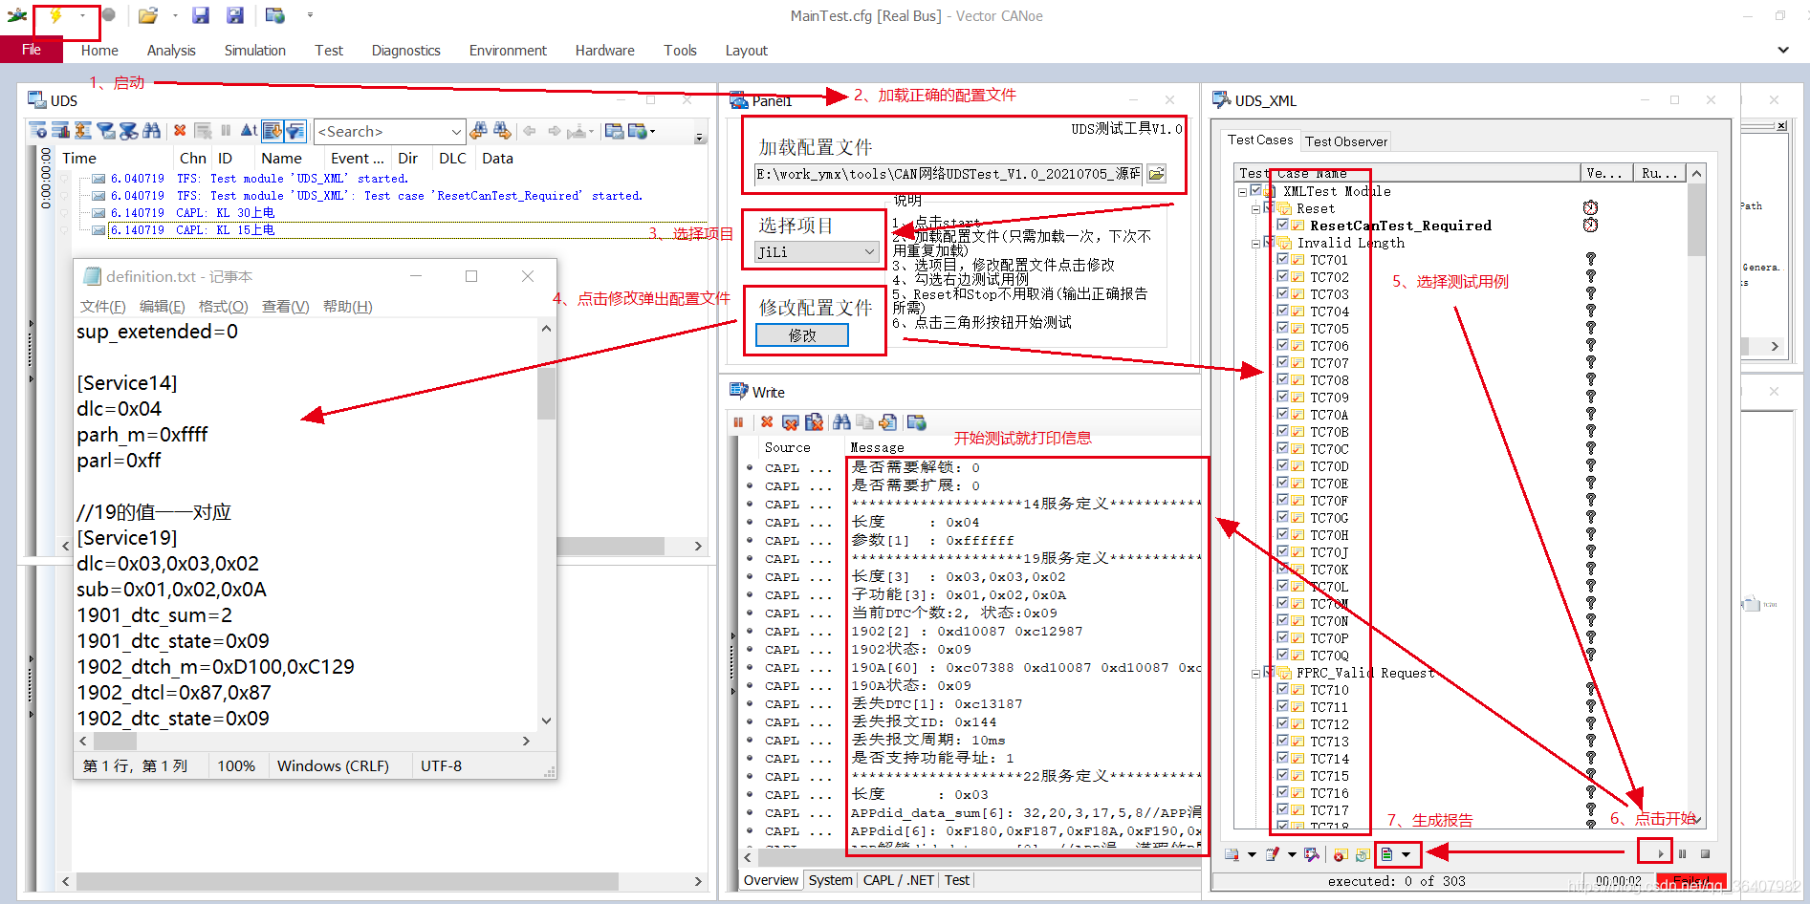Uncheck the ResetCanTest_Required test case checkbox

click(x=1283, y=225)
